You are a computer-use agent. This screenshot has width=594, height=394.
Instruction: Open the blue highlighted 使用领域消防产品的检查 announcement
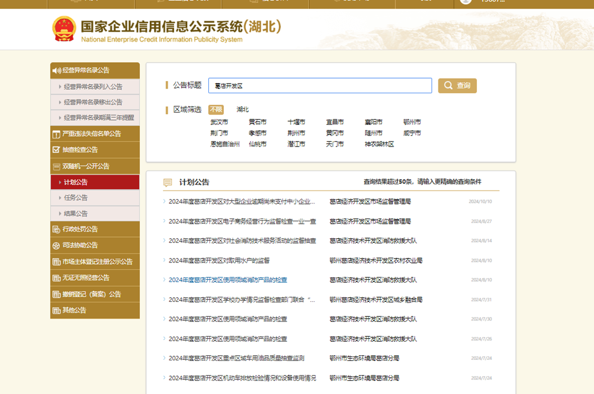click(x=227, y=280)
